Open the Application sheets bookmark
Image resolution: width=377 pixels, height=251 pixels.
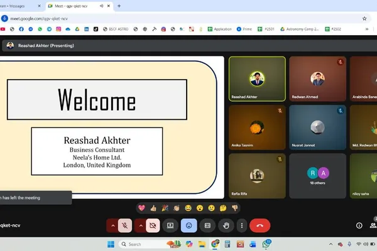220,29
